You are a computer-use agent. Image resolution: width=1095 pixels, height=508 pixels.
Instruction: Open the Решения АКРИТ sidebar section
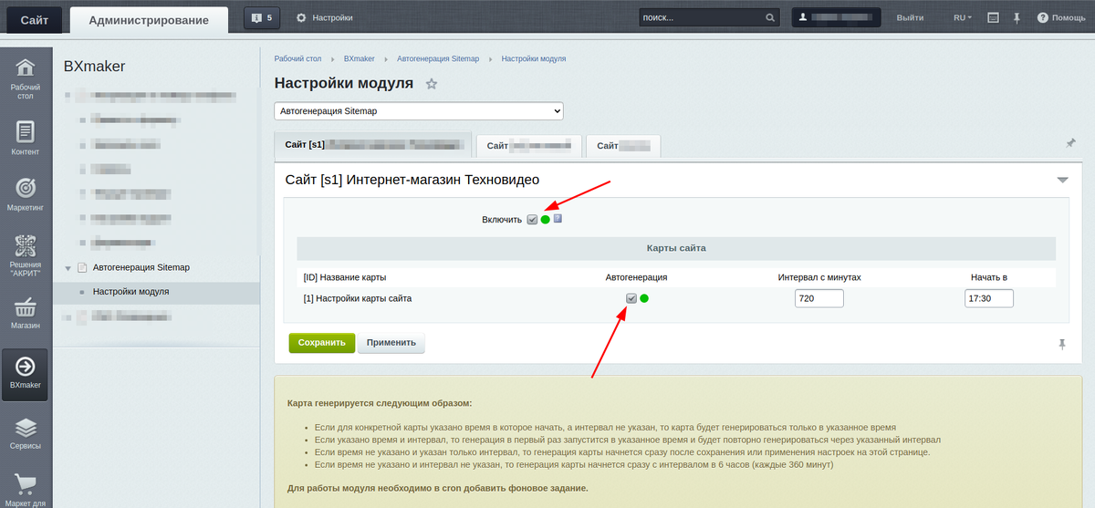pos(26,256)
